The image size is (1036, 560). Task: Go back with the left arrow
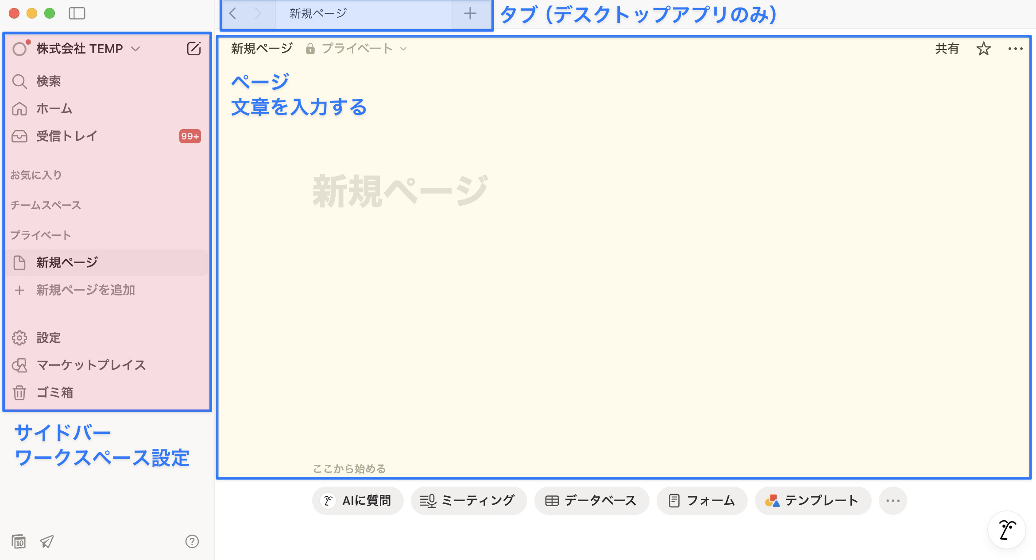(x=233, y=13)
